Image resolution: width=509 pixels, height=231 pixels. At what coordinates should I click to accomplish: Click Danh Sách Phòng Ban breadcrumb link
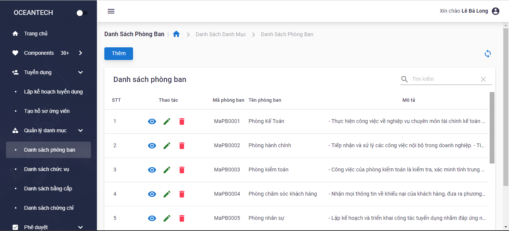[287, 34]
